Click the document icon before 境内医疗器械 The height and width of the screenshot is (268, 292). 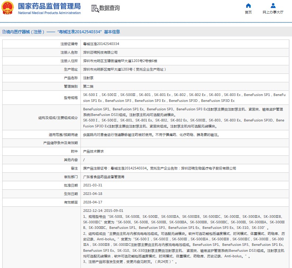tap(4, 32)
